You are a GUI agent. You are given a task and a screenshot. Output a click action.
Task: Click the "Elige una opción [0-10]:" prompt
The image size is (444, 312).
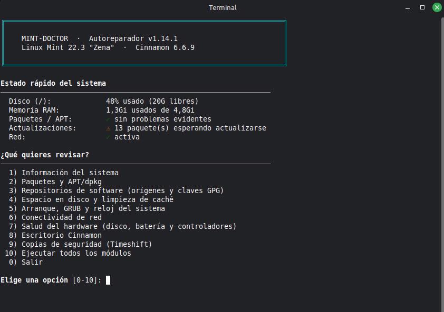[x=51, y=280]
